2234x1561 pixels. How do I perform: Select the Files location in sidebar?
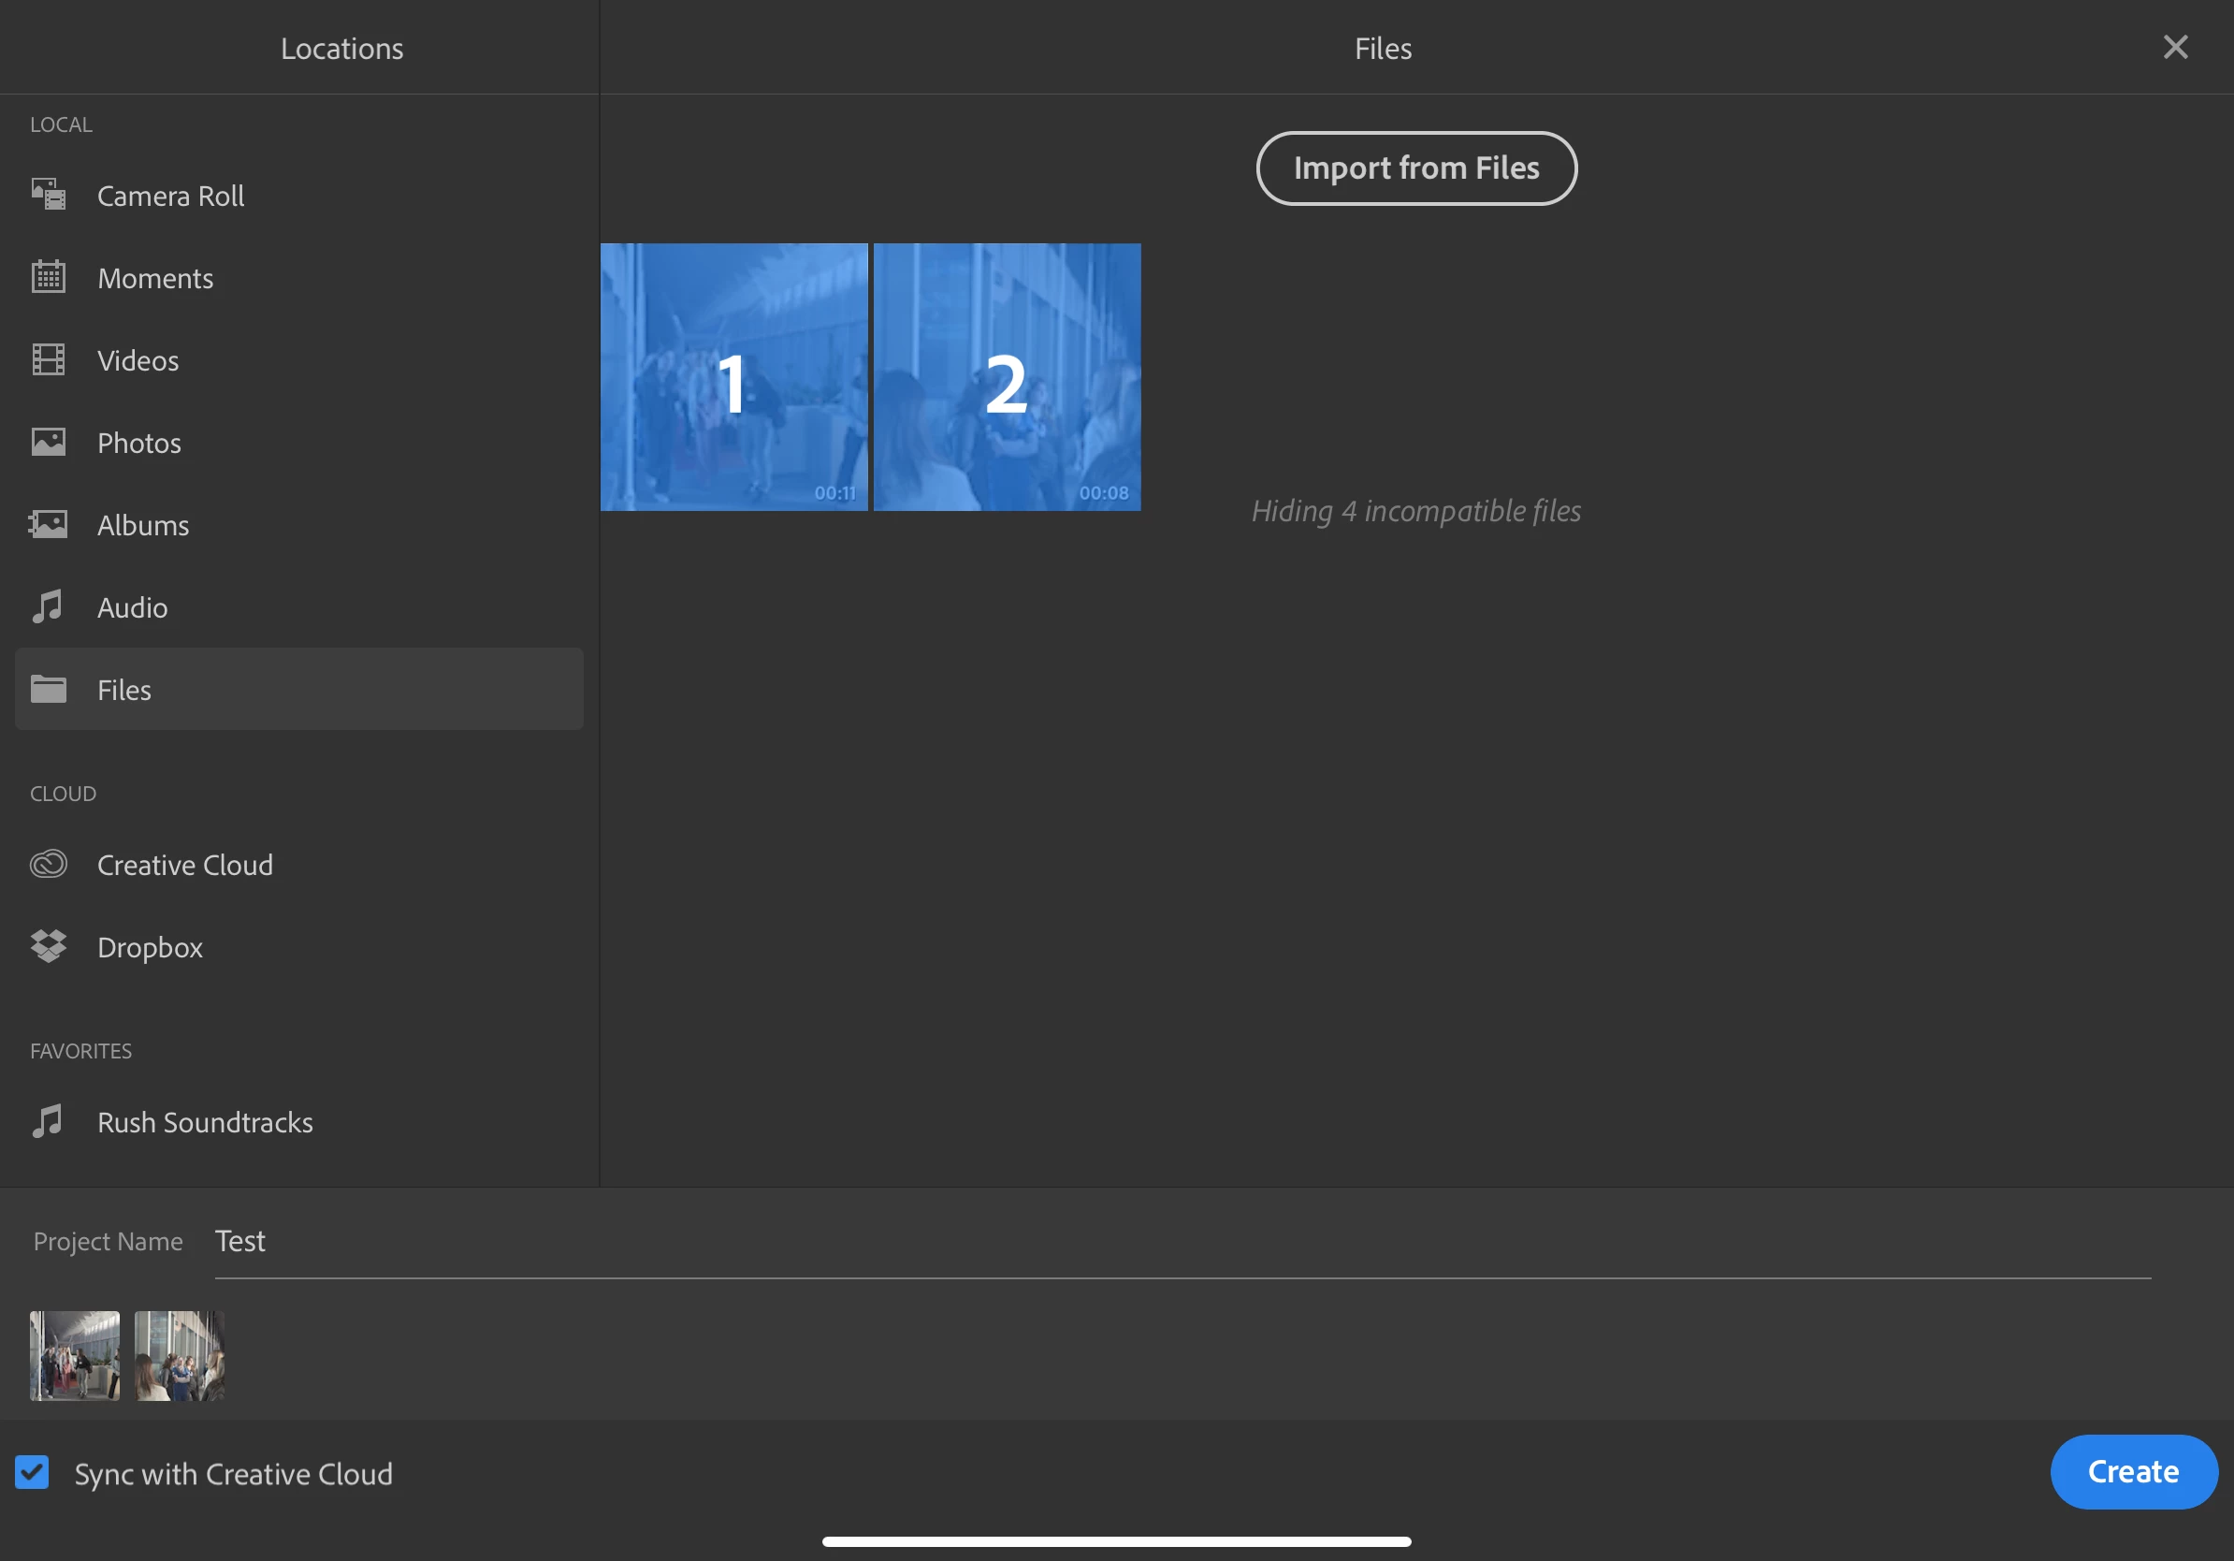pyautogui.click(x=298, y=689)
